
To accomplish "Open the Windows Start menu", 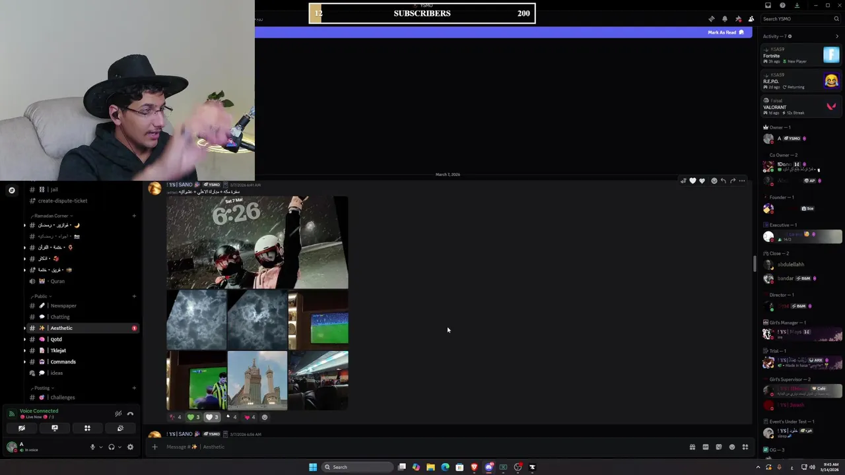I will (x=313, y=467).
